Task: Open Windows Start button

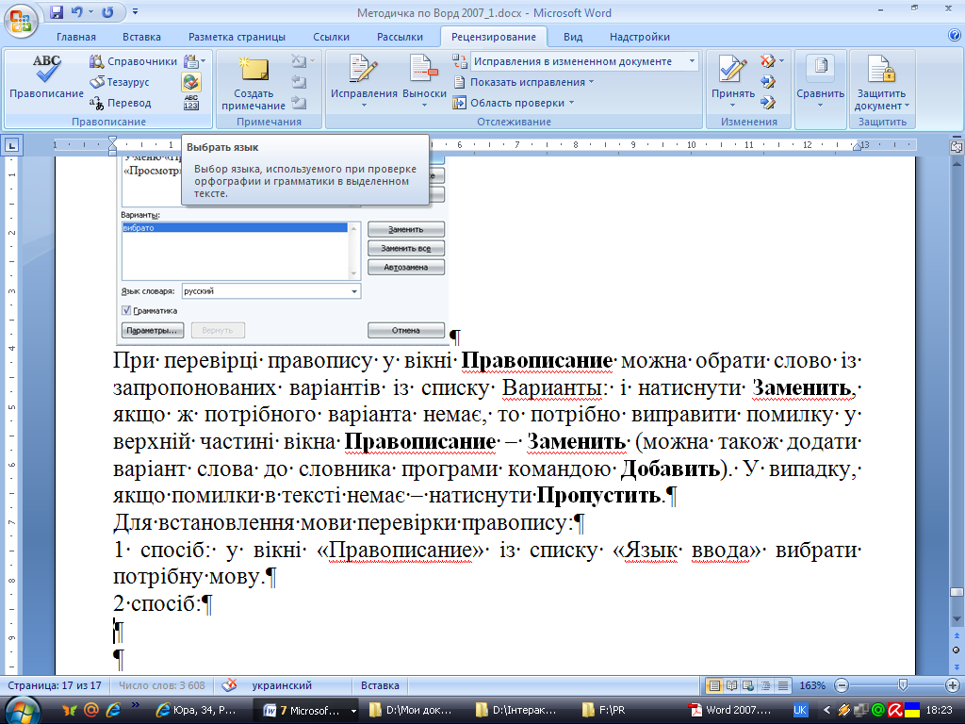Action: coord(23,710)
